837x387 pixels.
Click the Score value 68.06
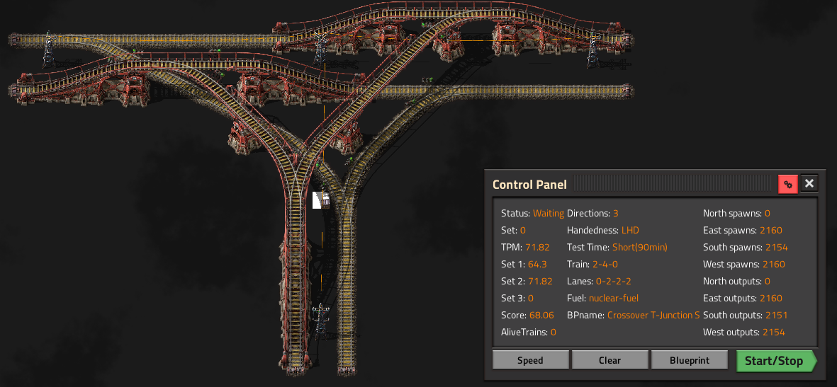tap(541, 315)
